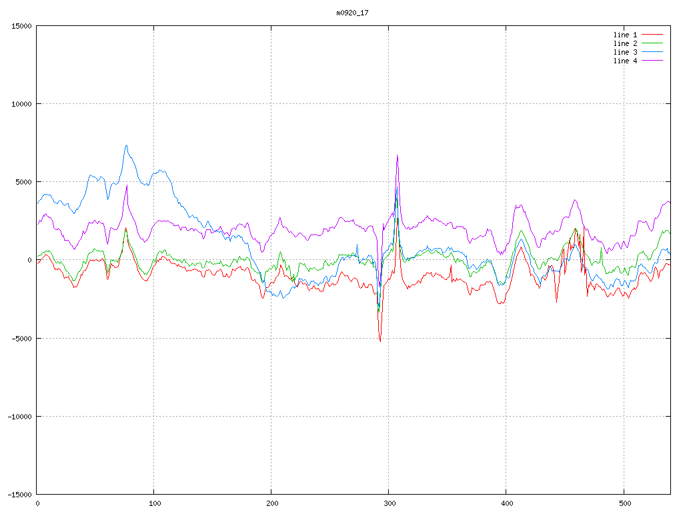The image size is (683, 512).
Task: Click the 'line 3' legend label
Action: [x=625, y=52]
